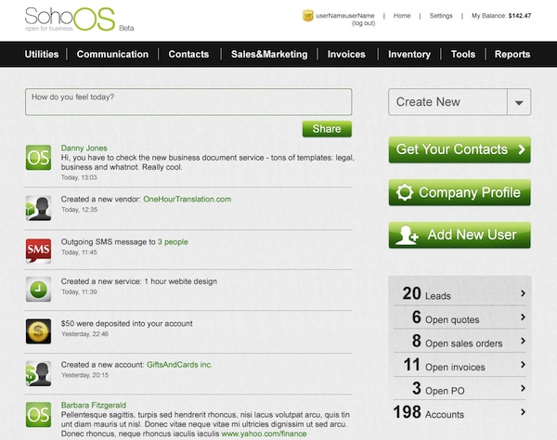This screenshot has height=440, width=557.
Task: Open the Create New dropdown arrow
Action: 518,102
